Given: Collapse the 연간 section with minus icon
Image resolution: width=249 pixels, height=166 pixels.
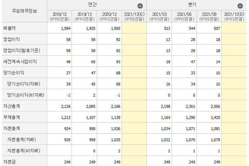Looking at the screenshot, I should pos(140,6).
